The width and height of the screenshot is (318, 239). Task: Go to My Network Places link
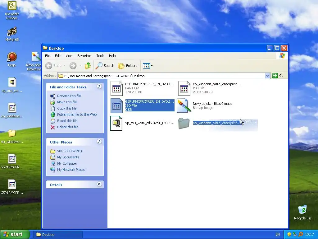click(71, 170)
